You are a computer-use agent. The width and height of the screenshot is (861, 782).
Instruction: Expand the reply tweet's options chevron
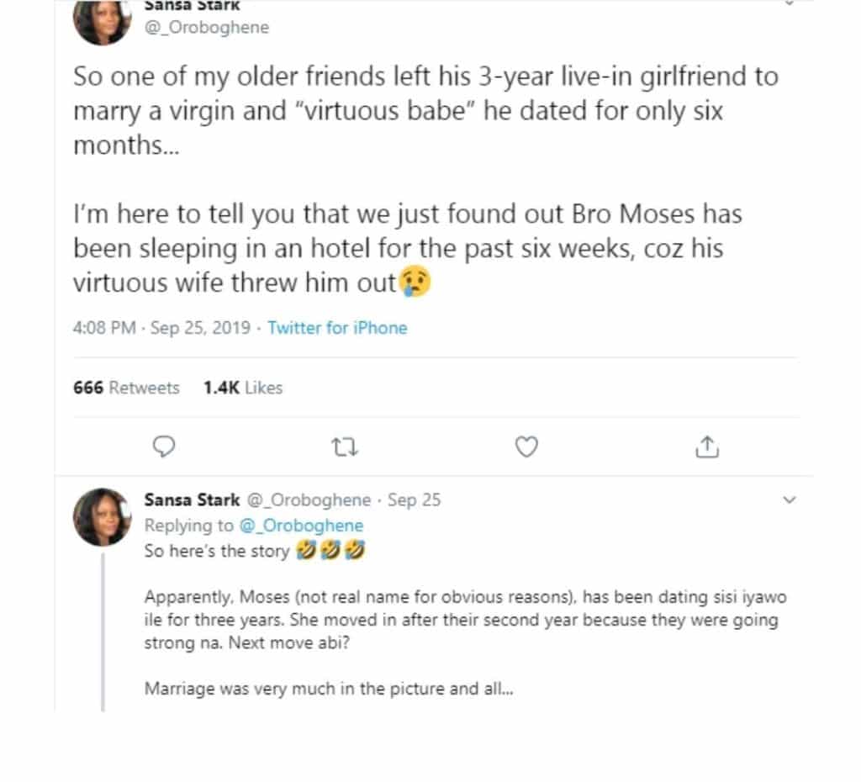(x=789, y=500)
